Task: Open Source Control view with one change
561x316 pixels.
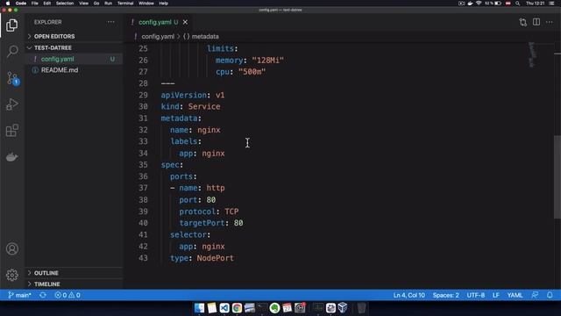Action: click(12, 78)
